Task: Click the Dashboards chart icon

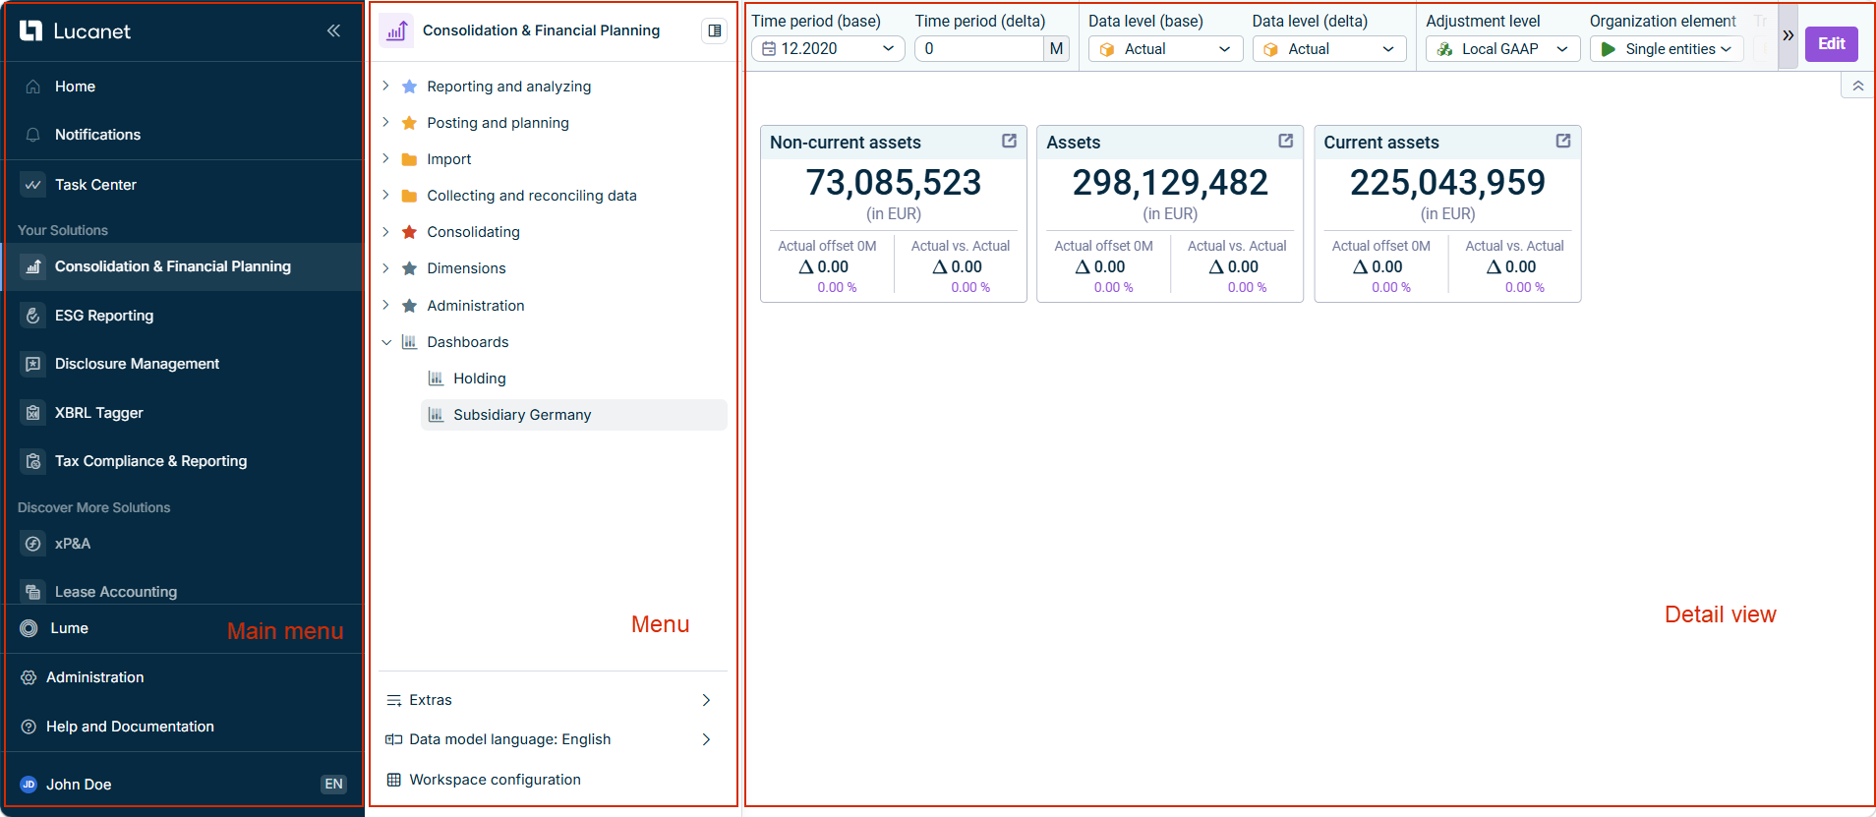Action: (x=409, y=342)
